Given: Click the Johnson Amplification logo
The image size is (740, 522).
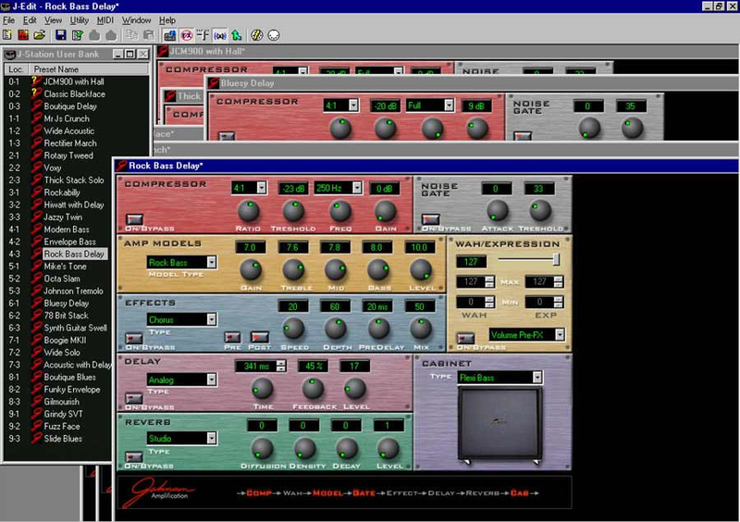Looking at the screenshot, I should pyautogui.click(x=158, y=492).
